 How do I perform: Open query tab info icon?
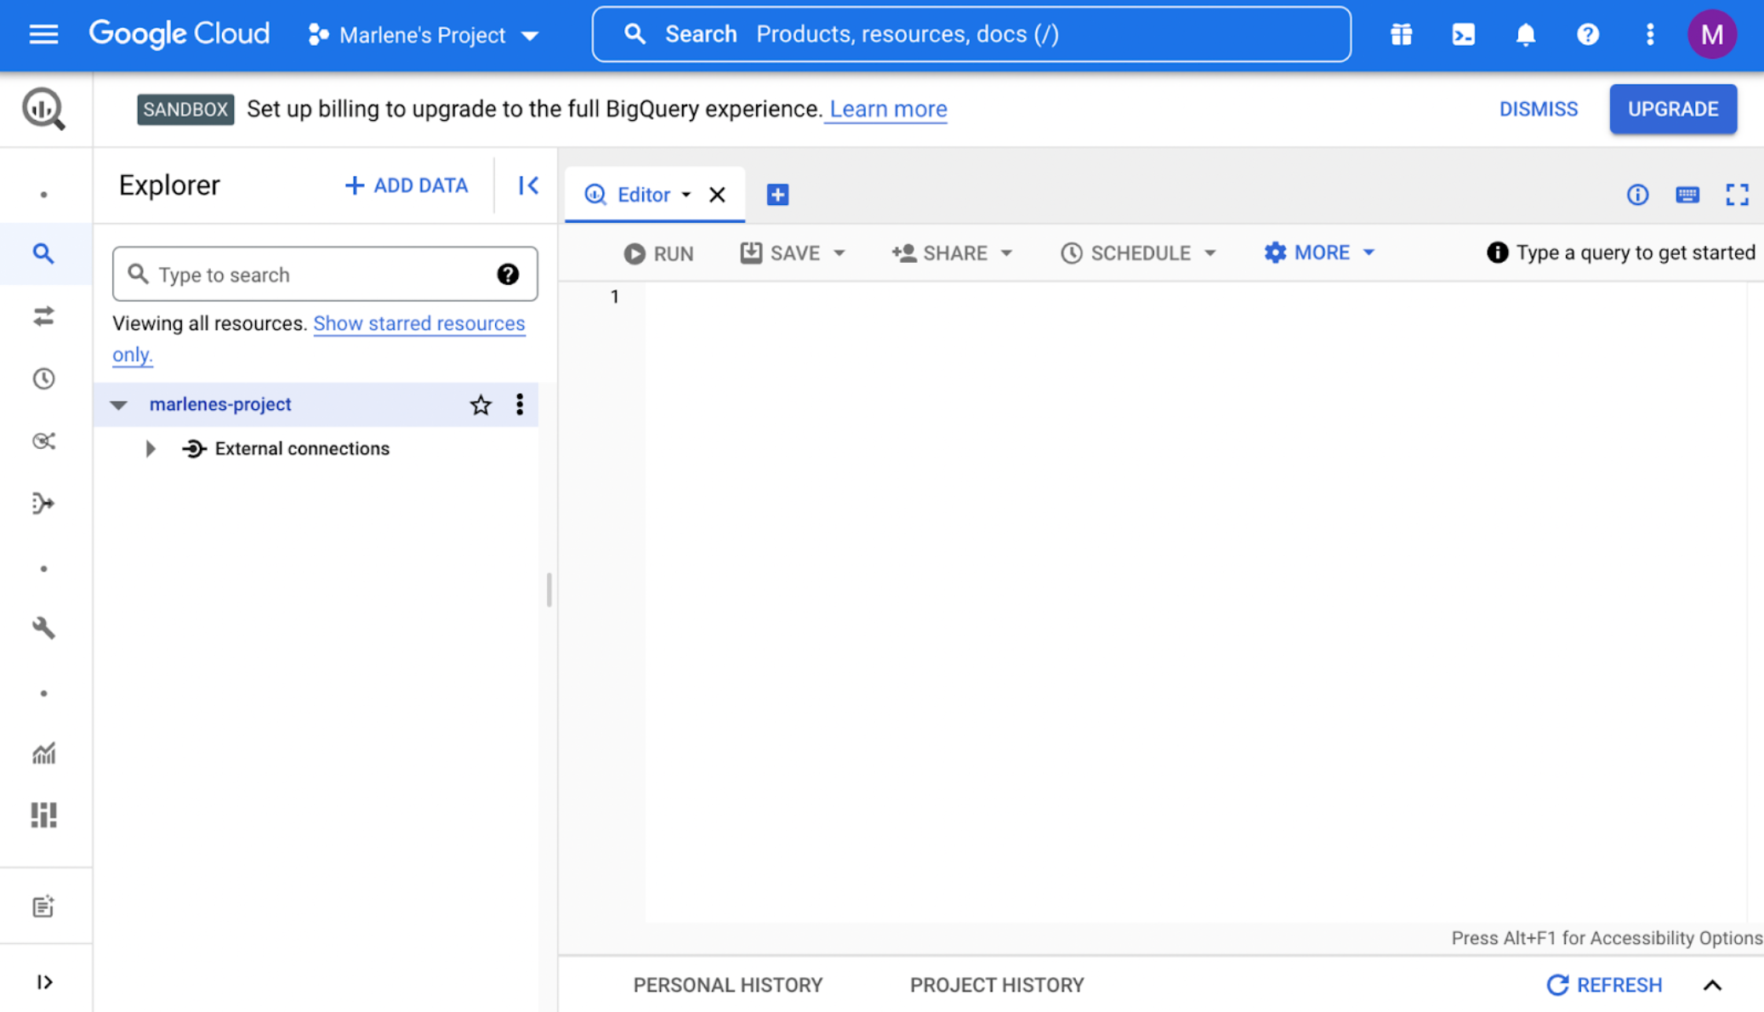coord(1637,195)
